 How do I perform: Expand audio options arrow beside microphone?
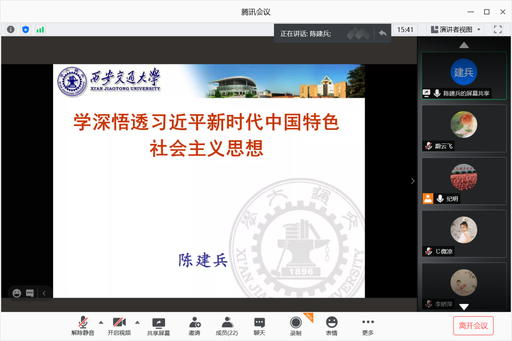click(101, 322)
